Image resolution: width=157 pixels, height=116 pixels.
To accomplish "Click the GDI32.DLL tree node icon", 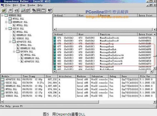I will pyautogui.click(x=10, y=28).
